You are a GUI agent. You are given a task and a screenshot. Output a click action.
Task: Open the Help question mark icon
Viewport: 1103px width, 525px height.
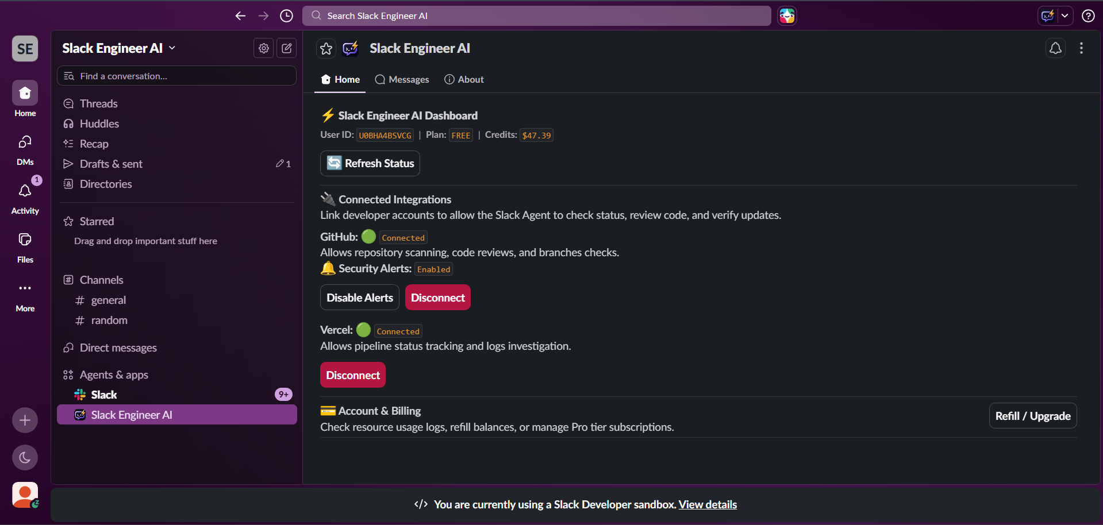[x=1088, y=16]
